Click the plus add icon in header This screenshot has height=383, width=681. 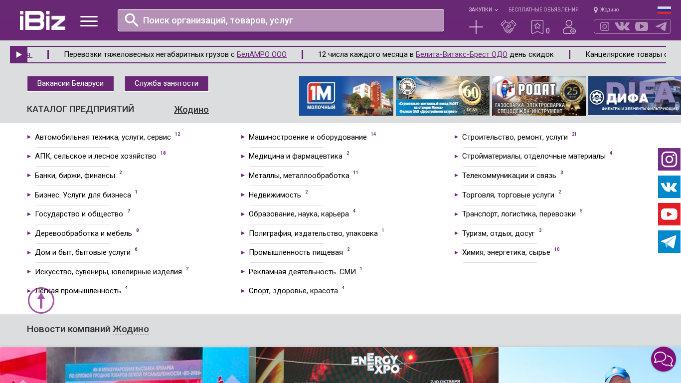[x=476, y=27]
